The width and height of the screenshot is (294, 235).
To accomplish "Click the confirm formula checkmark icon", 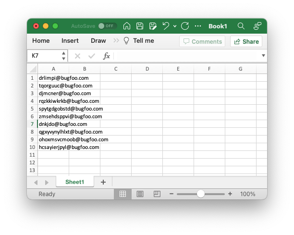I will pyautogui.click(x=91, y=56).
